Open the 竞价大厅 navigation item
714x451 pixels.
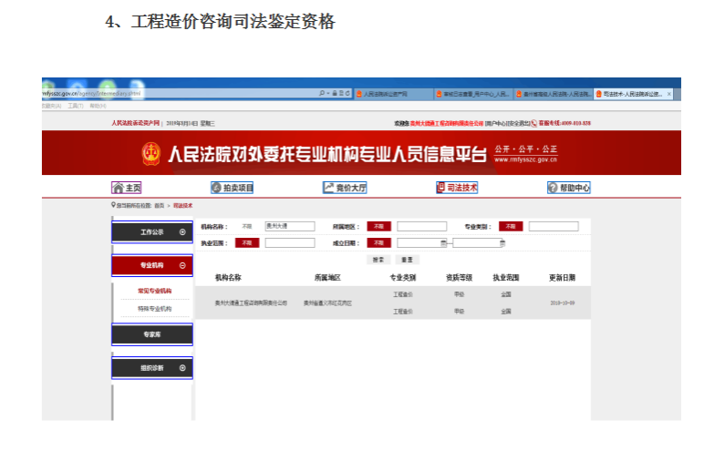click(345, 188)
